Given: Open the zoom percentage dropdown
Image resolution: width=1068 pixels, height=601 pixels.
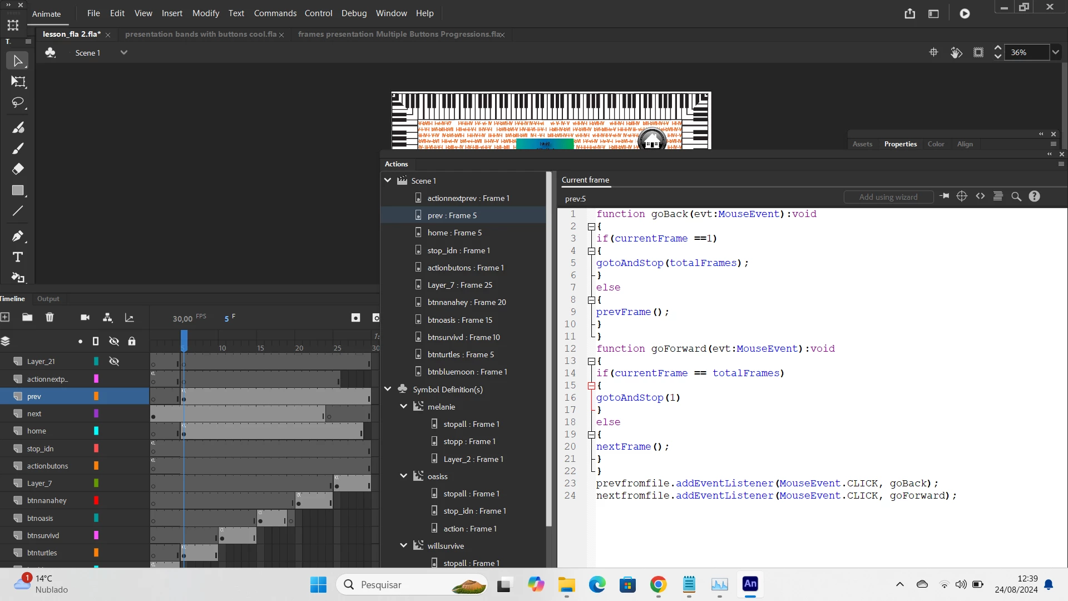Looking at the screenshot, I should point(1055,52).
